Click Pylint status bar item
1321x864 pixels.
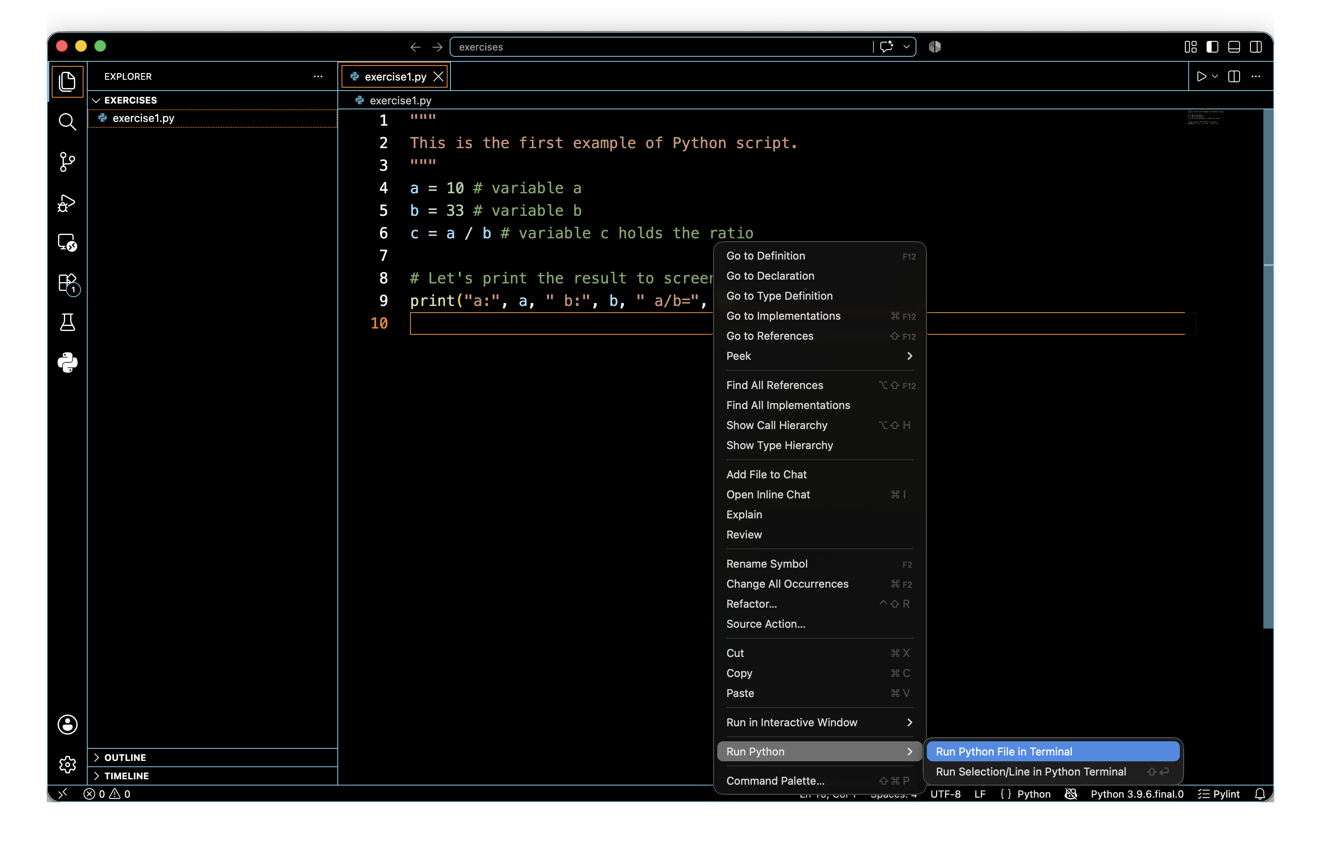[1219, 794]
